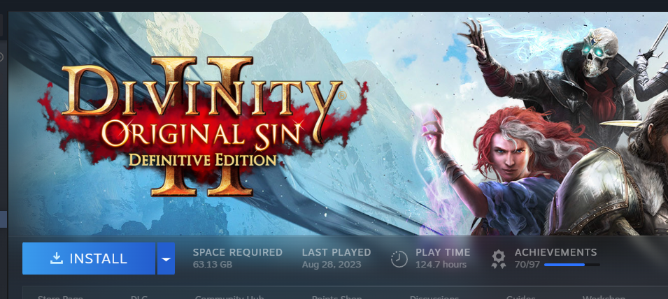Open the dropdown arrow beside Install
Viewport: 668px width, 299px height.
[166, 258]
